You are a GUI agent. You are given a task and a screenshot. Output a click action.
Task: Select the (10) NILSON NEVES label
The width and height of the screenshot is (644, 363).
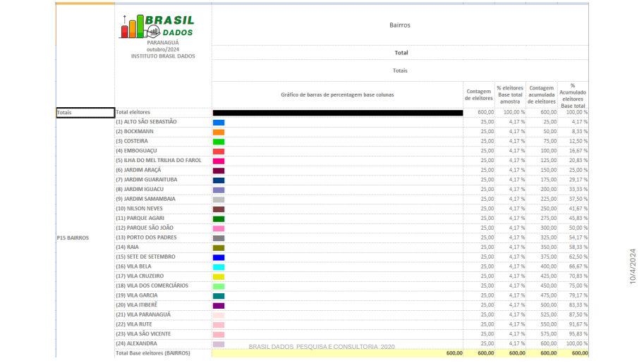pyautogui.click(x=139, y=209)
